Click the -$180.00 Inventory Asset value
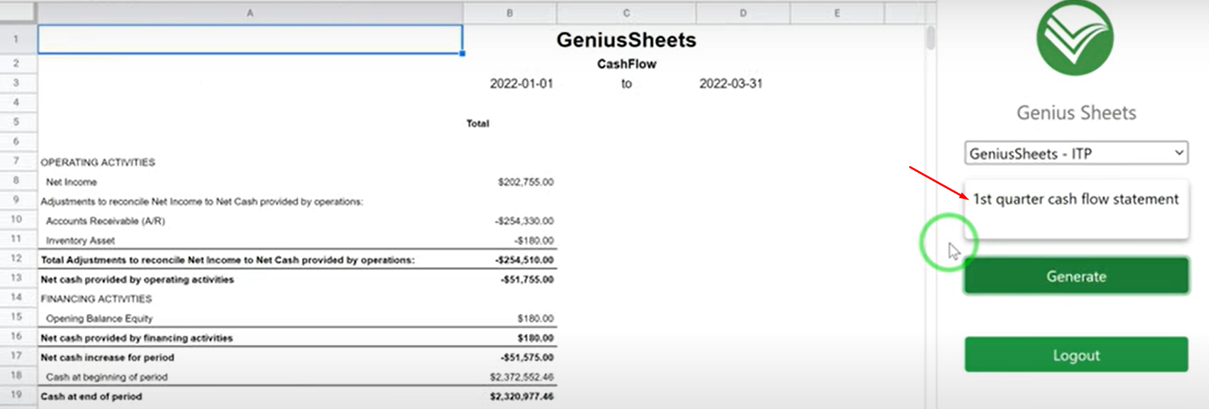Viewport: 1209px width, 409px height. [x=534, y=240]
